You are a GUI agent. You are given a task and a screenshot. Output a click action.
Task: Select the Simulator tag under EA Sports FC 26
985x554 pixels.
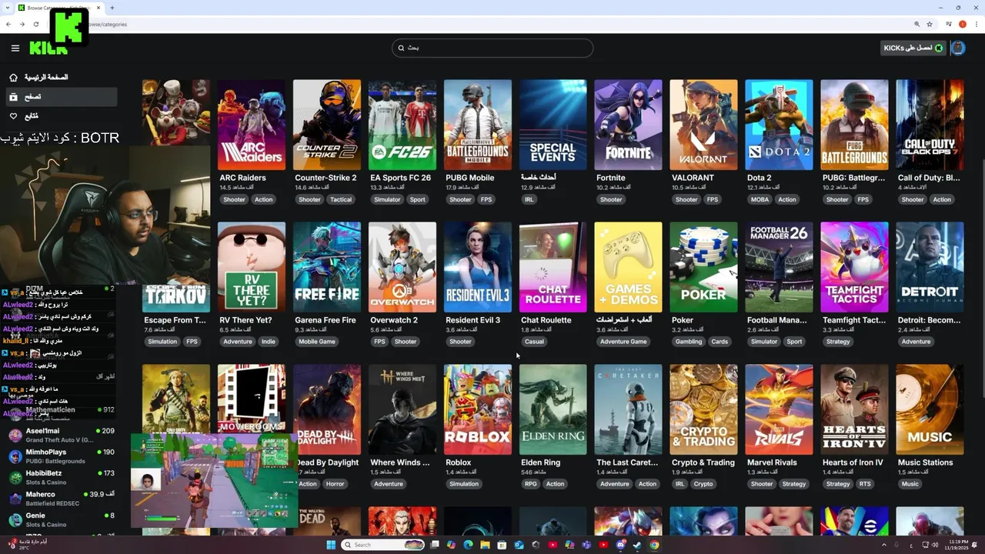[x=387, y=199]
